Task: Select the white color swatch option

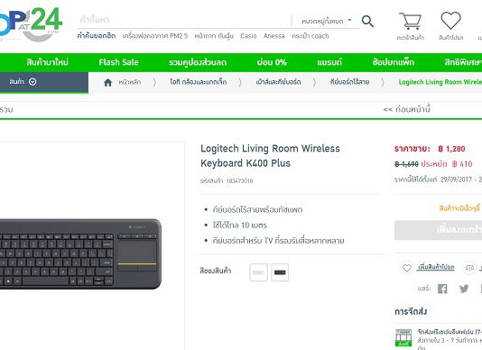Action: (x=258, y=272)
